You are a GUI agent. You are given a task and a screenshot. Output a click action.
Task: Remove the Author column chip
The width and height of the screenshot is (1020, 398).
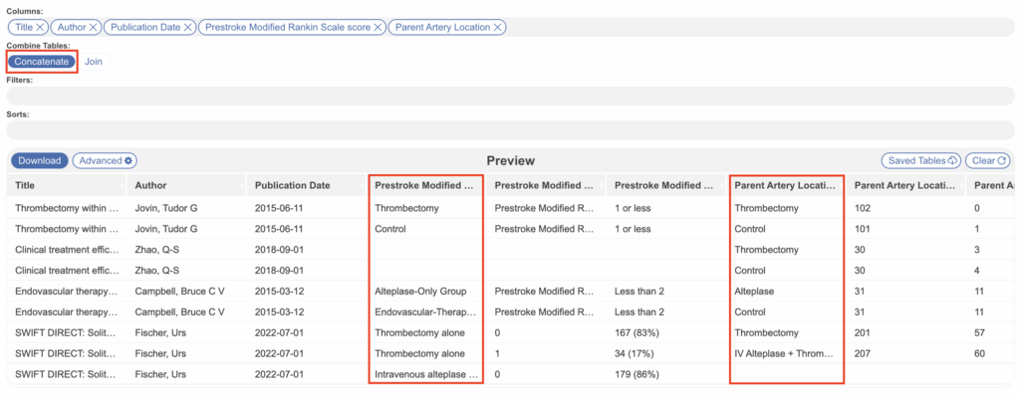click(93, 27)
